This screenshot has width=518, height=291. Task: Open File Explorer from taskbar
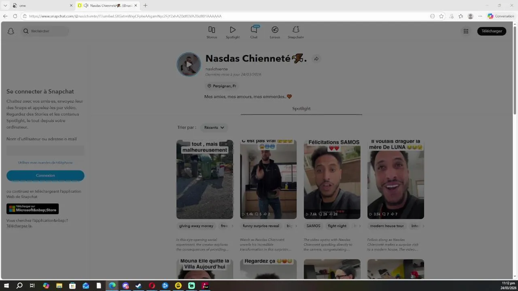59,286
